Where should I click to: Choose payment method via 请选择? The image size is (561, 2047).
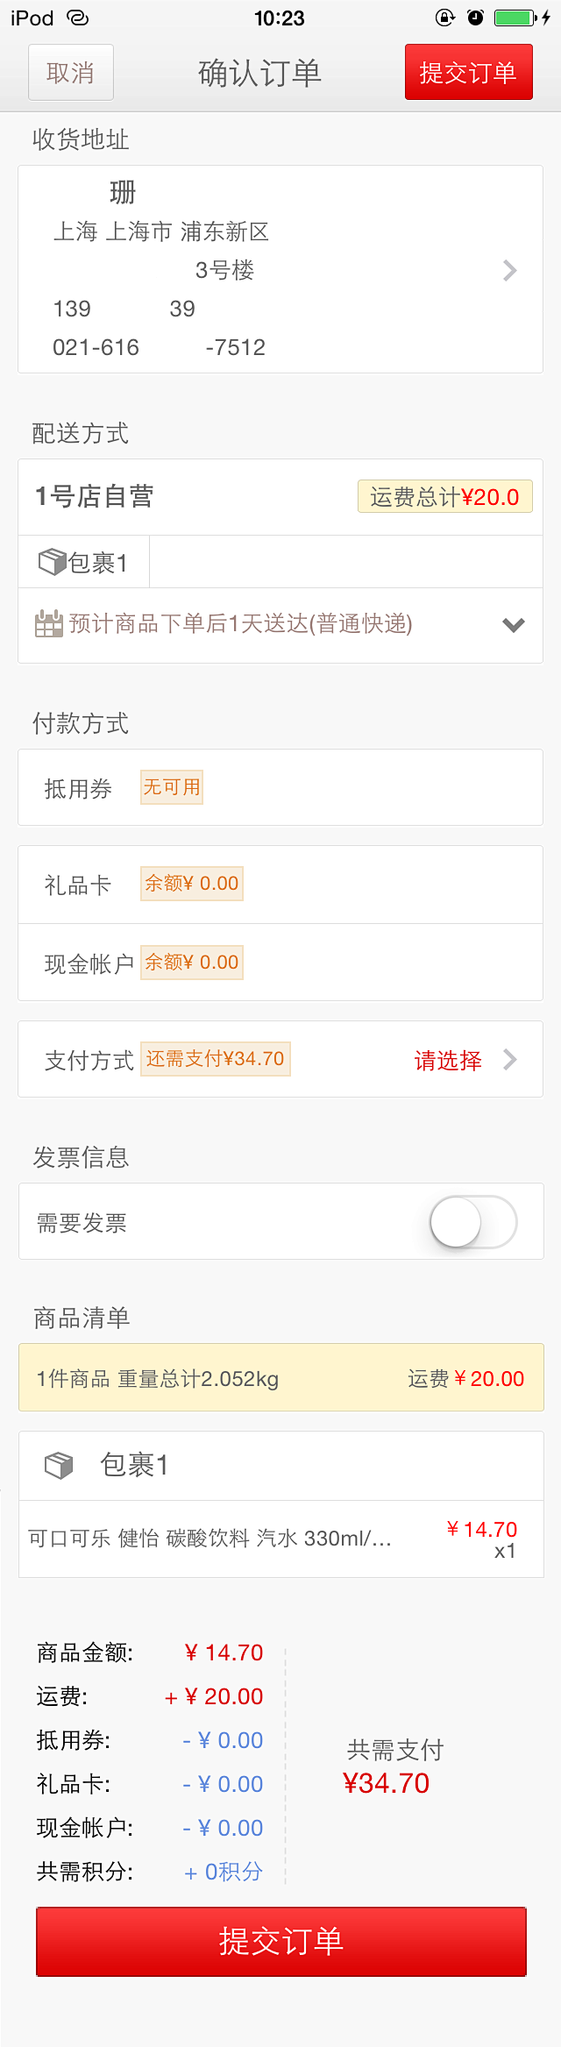[448, 1060]
